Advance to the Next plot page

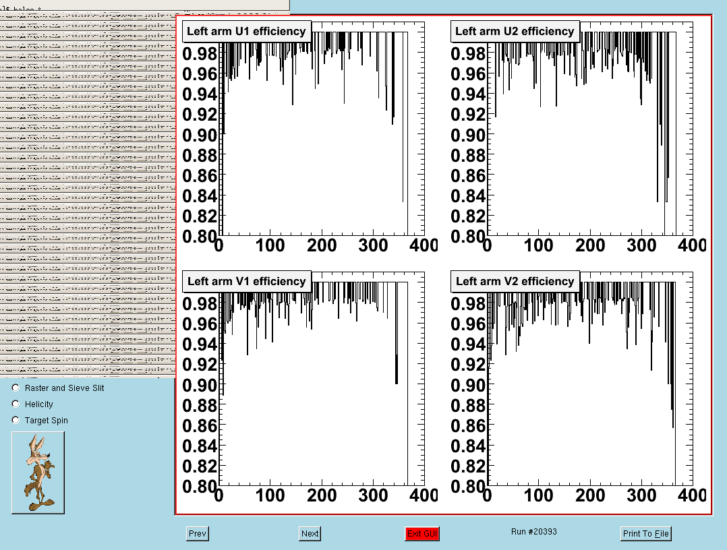(310, 533)
